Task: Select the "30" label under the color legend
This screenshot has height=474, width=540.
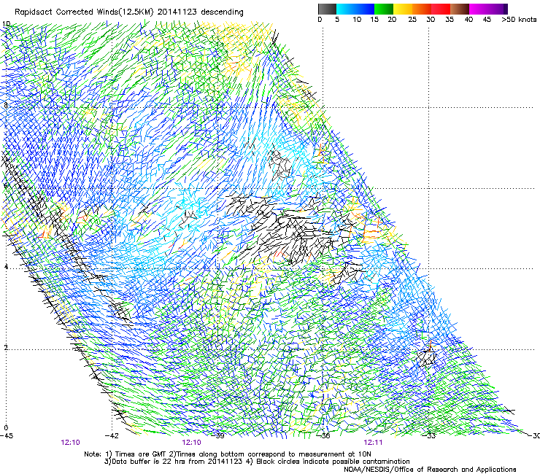Action: (x=431, y=20)
